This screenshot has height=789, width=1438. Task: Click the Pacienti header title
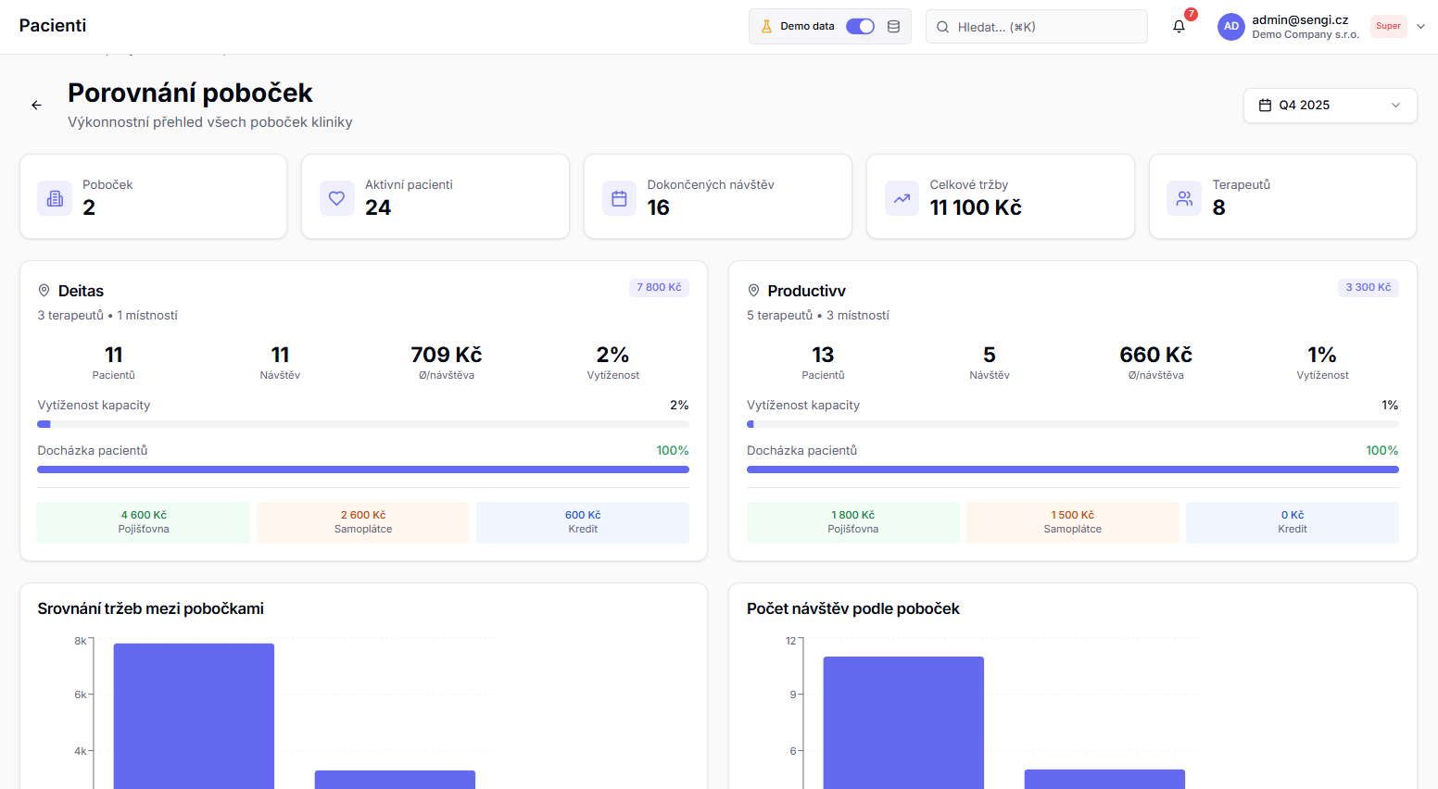[53, 26]
